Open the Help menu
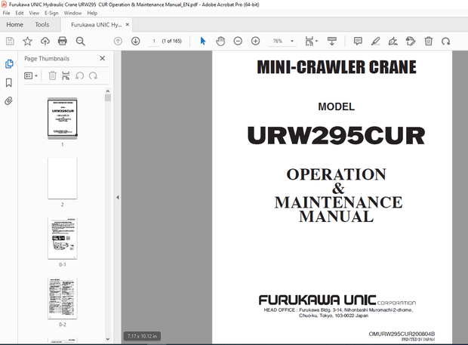Image resolution: width=468 pixels, height=345 pixels. [92, 13]
